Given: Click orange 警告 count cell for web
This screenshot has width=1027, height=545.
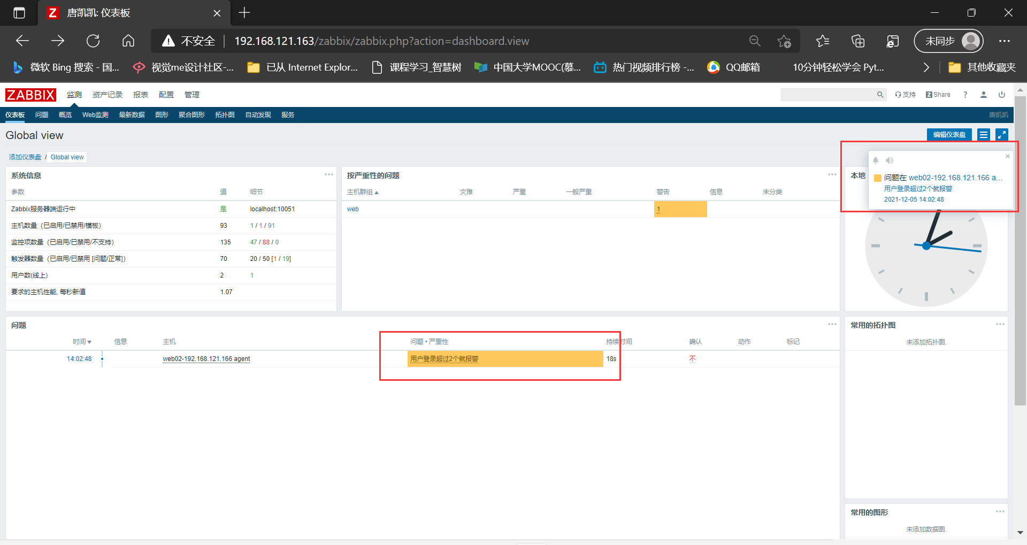Looking at the screenshot, I should pyautogui.click(x=680, y=209).
